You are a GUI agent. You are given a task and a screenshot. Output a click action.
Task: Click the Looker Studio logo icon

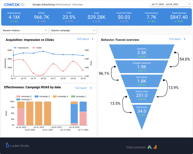point(7,145)
